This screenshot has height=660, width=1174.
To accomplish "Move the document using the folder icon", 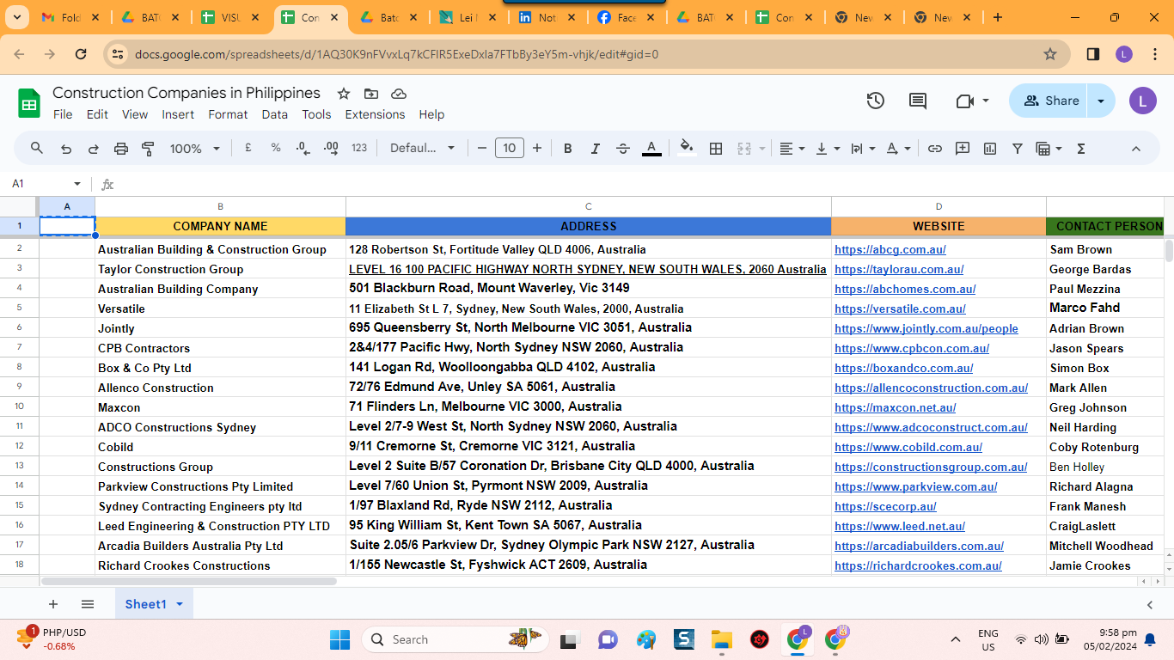I will pos(371,94).
